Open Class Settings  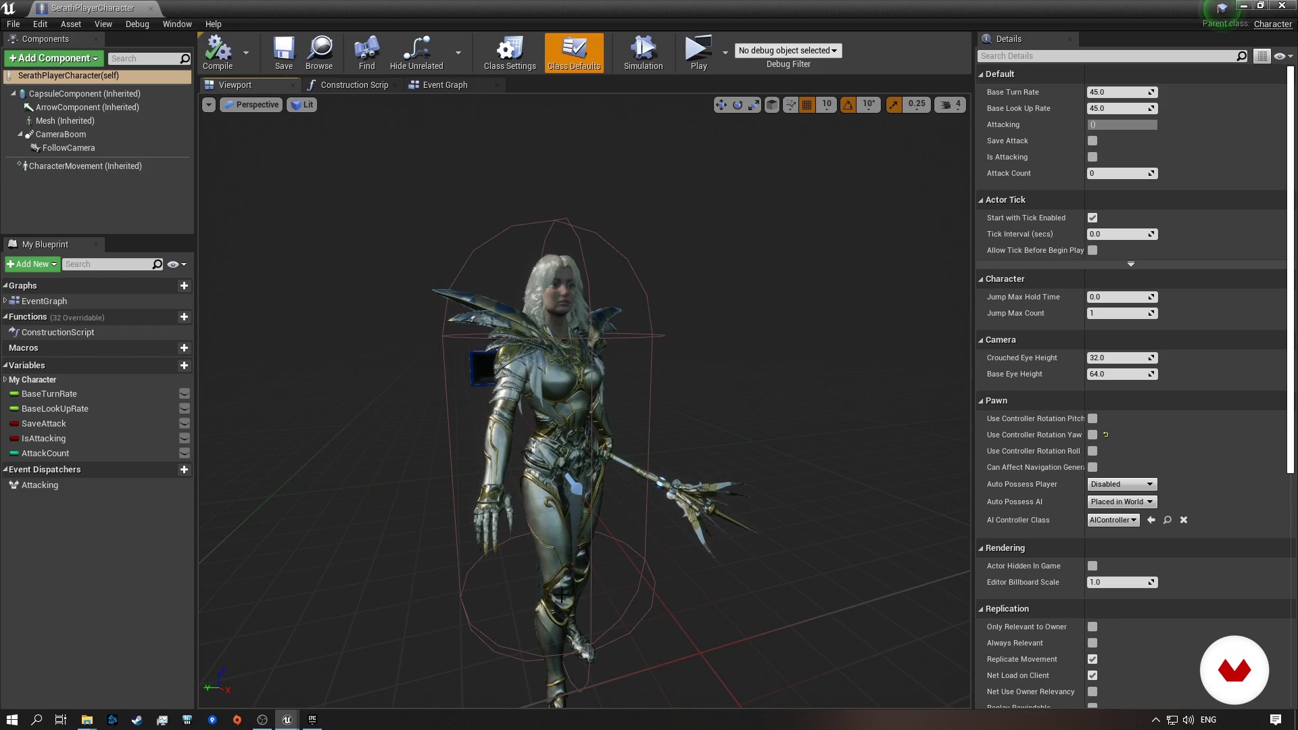510,53
